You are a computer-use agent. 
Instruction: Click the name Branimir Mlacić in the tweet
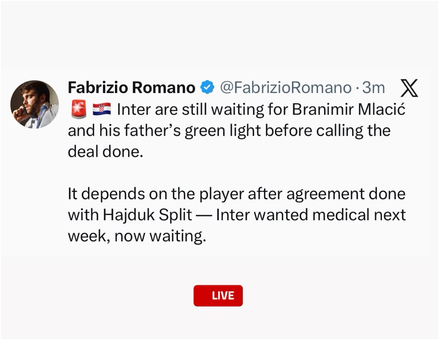pyautogui.click(x=349, y=109)
